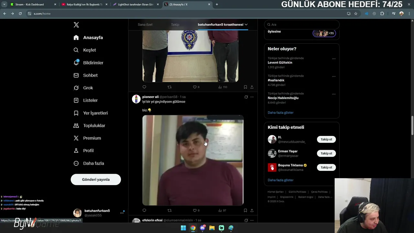
Task: Bookmark the police photo post
Action: click(245, 87)
